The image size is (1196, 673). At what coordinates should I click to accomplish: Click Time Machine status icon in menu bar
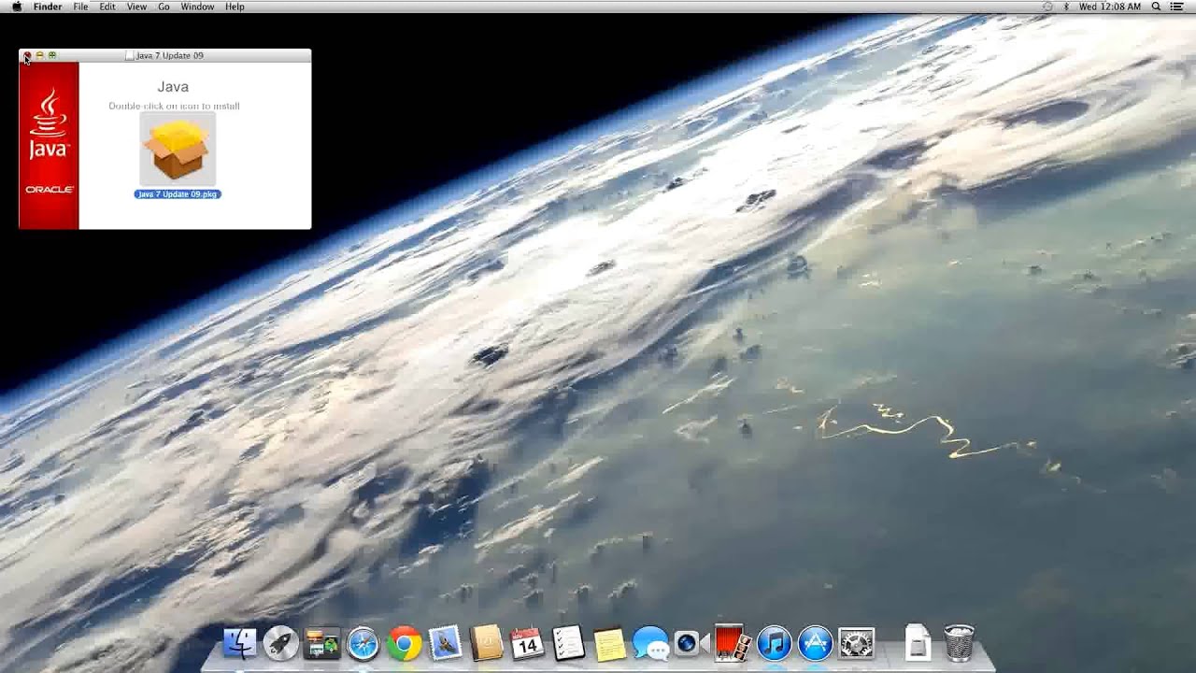click(x=1047, y=7)
